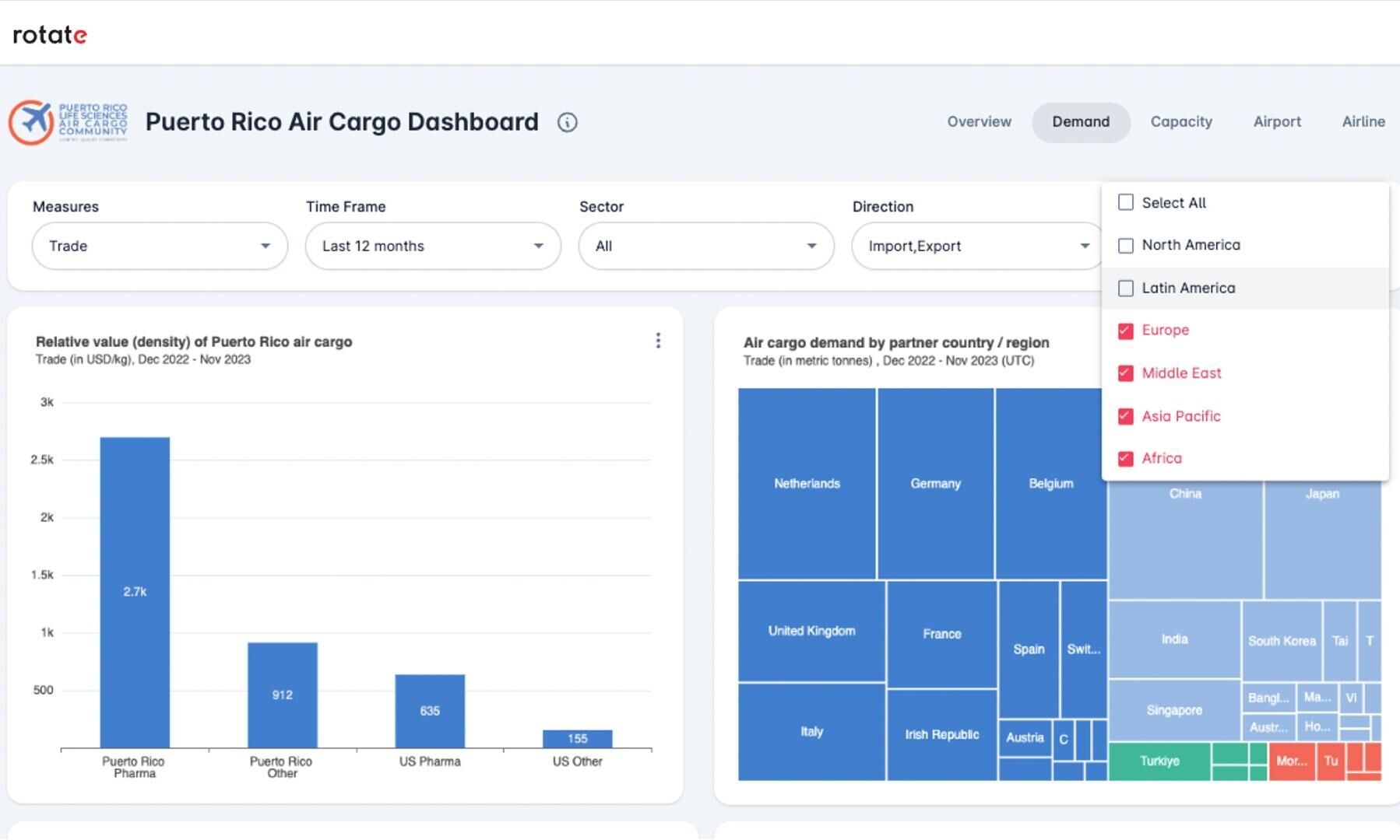Switch to the Overview tab
The height and width of the screenshot is (840, 1400).
point(979,122)
